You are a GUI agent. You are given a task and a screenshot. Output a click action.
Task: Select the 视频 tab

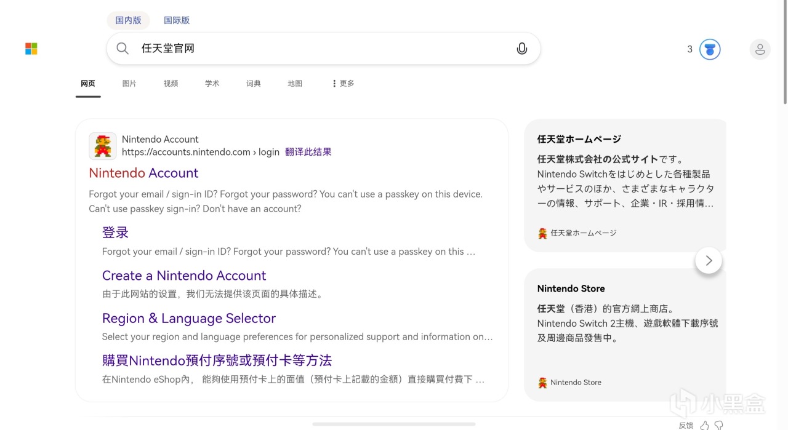[x=171, y=83]
